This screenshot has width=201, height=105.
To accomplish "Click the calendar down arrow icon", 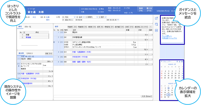I will pyautogui.click(x=179, y=61).
